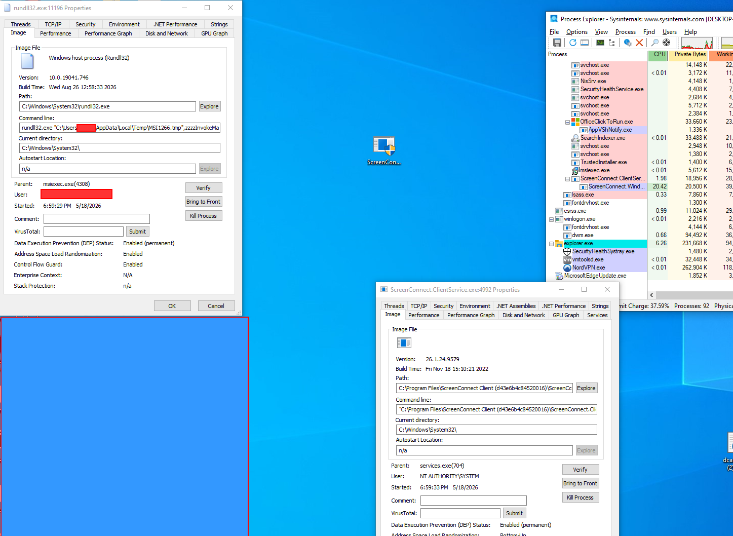Select the TrustedInstaller.exe process row
The width and height of the screenshot is (733, 536).
[639, 163]
